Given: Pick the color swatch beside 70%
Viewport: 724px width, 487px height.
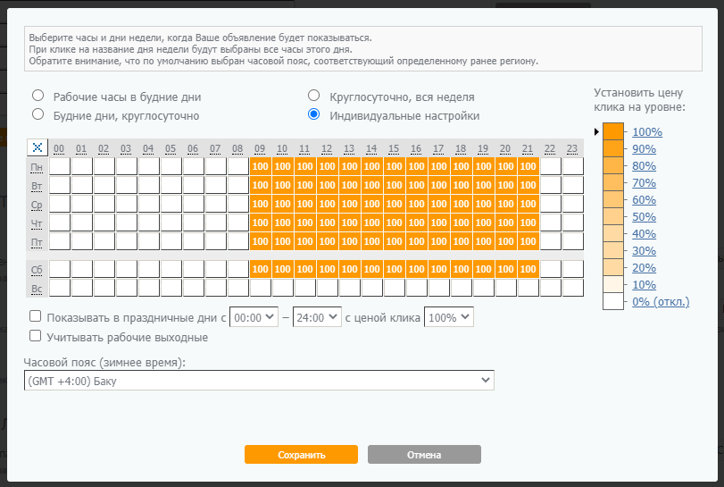Looking at the screenshot, I should click(613, 183).
